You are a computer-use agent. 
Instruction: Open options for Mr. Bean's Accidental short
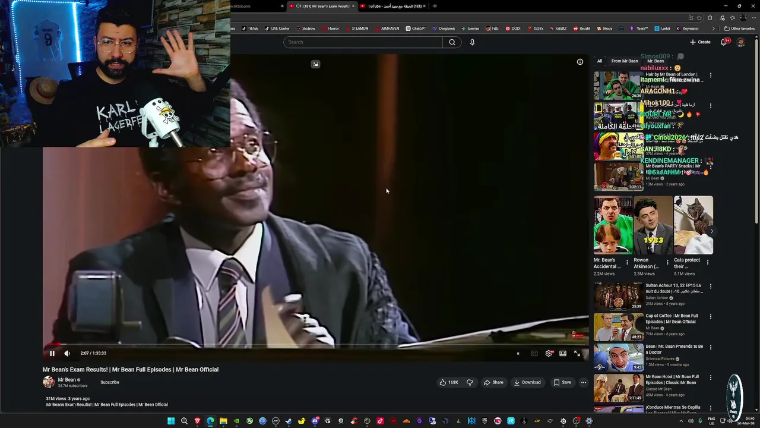coord(628,262)
